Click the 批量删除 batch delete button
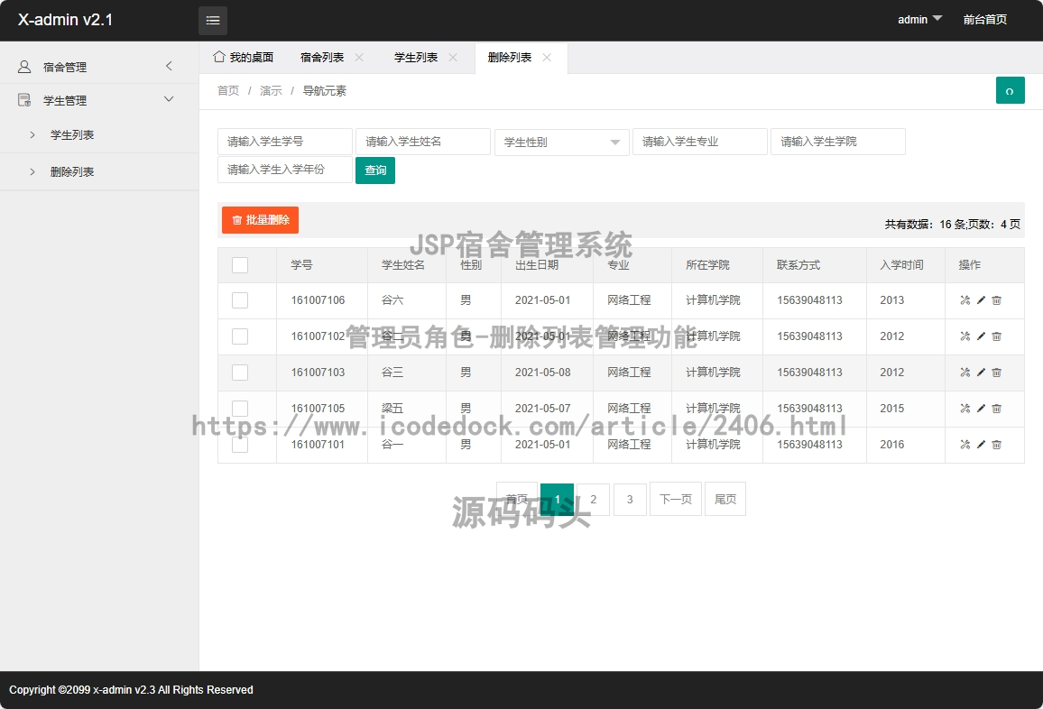Image resolution: width=1043 pixels, height=709 pixels. [260, 220]
